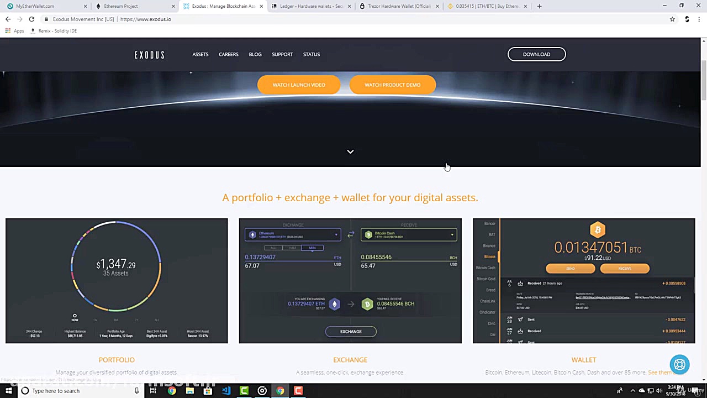Close the Ledger tab

349,6
